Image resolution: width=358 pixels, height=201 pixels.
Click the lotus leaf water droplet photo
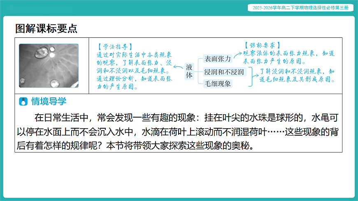[x=49, y=66]
